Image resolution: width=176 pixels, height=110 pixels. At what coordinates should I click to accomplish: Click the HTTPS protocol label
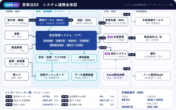tap(46, 97)
